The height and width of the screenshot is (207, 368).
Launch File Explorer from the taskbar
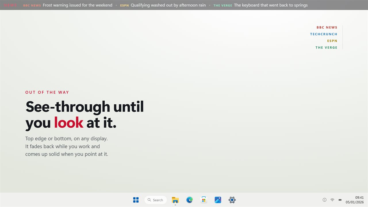(x=175, y=200)
